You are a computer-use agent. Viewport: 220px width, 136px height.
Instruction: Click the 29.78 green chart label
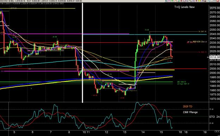(109, 74)
